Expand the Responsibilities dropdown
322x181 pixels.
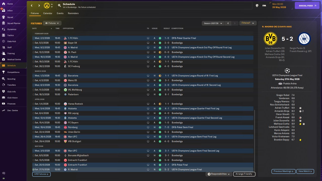click(x=219, y=174)
